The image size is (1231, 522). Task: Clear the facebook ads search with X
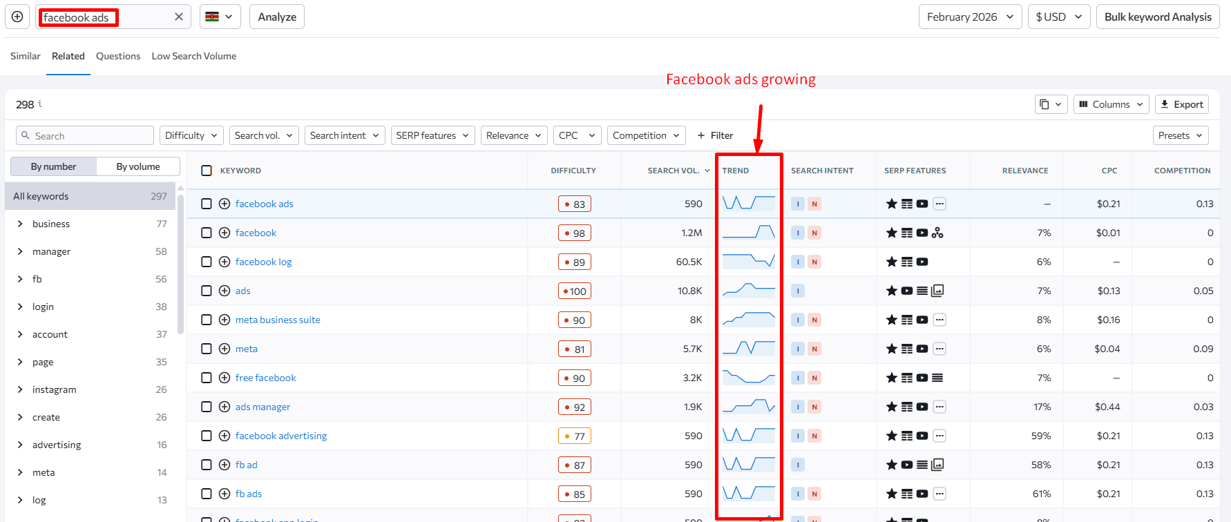[179, 17]
